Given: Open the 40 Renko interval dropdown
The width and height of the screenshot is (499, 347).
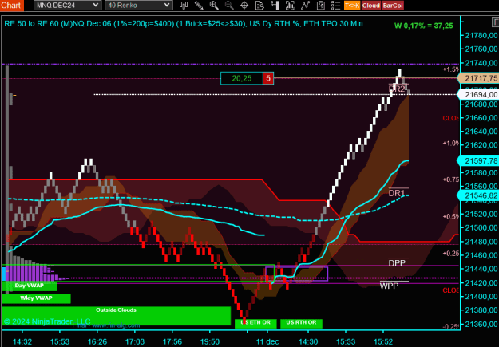Looking at the screenshot, I should [x=139, y=5].
